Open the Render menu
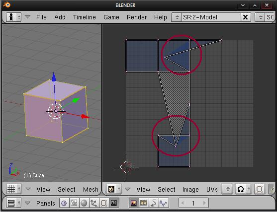The width and height of the screenshot is (277, 212). 137,17
